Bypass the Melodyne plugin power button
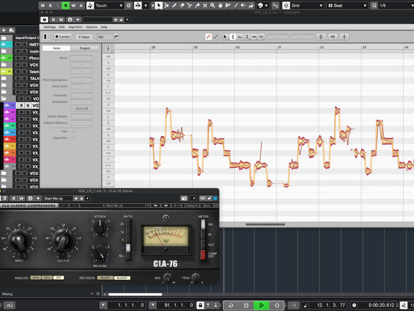414x311 pixels. click(44, 19)
